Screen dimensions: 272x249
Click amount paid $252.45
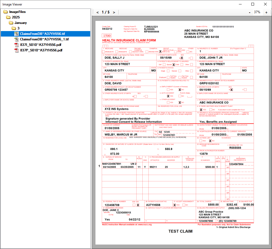(232, 204)
